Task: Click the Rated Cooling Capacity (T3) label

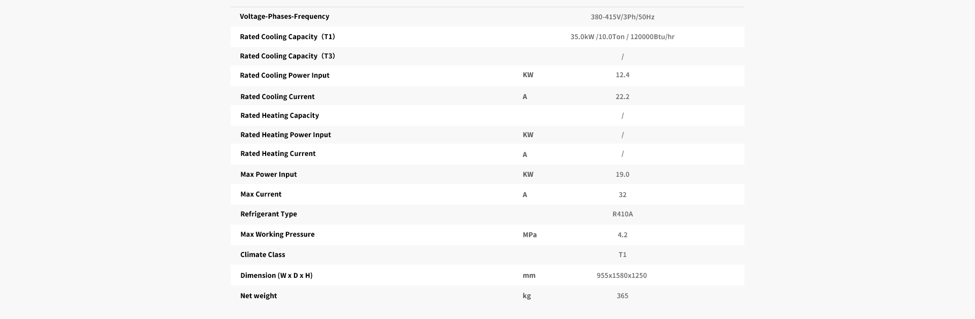Action: click(287, 56)
